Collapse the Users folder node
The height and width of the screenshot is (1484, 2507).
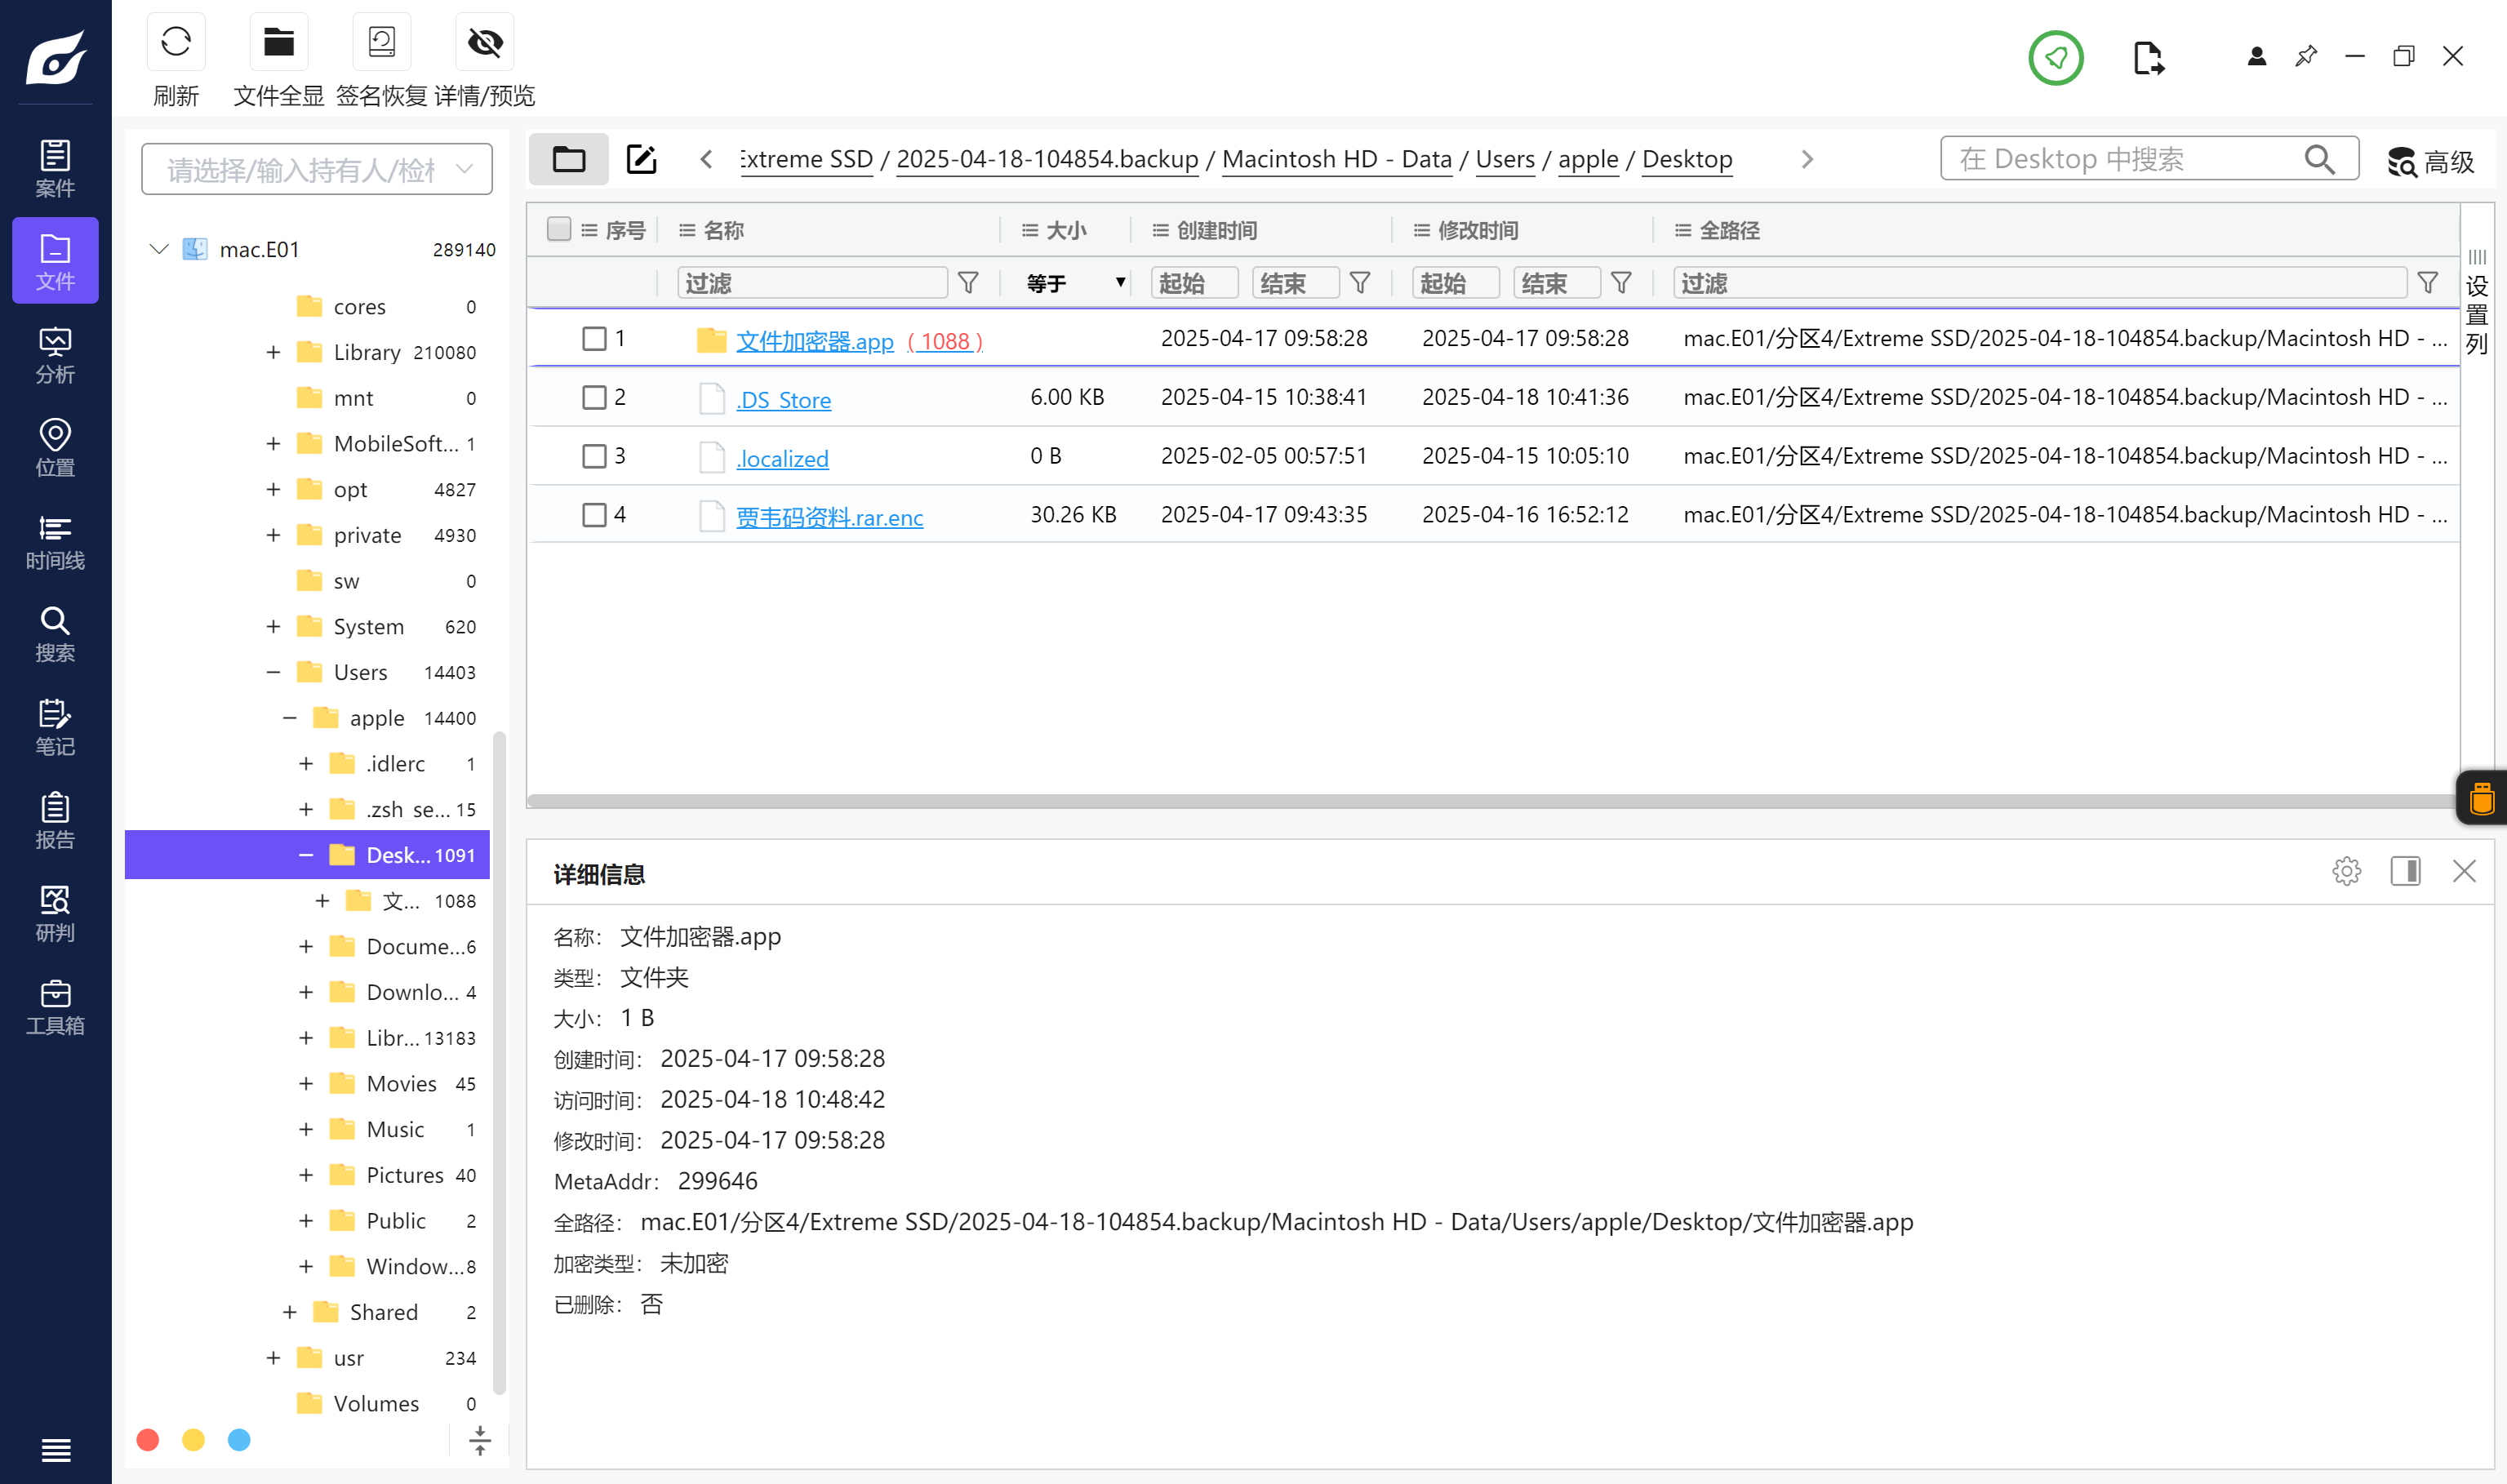coord(273,672)
